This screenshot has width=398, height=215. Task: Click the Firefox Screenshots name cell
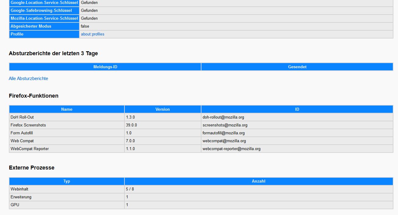[x=28, y=125]
